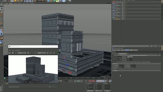
Task: Switch to the Basic tab in Attributes
Action: pyautogui.click(x=114, y=50)
